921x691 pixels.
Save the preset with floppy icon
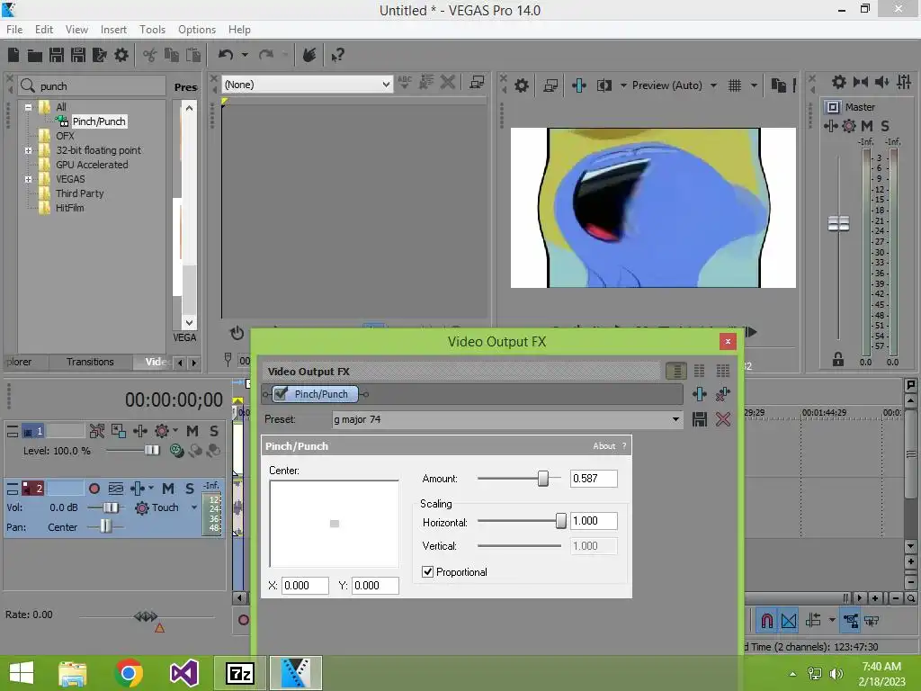[700, 419]
